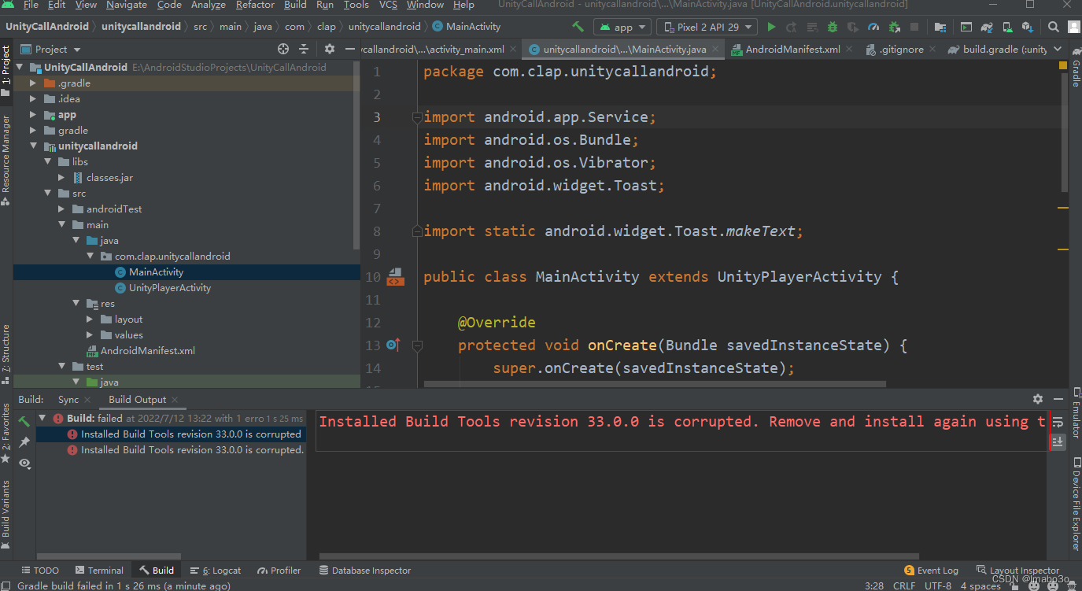Click Select Opened File target icon in Project panel
The height and width of the screenshot is (591, 1082).
coord(283,49)
